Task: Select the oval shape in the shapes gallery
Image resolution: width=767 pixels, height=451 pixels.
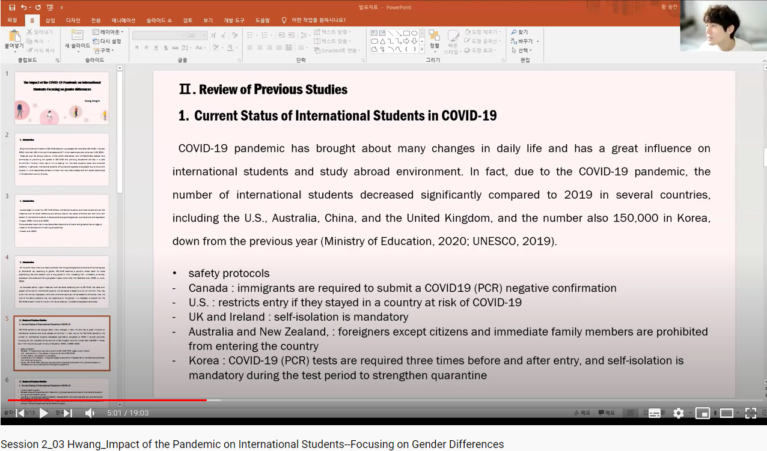Action: [x=414, y=32]
